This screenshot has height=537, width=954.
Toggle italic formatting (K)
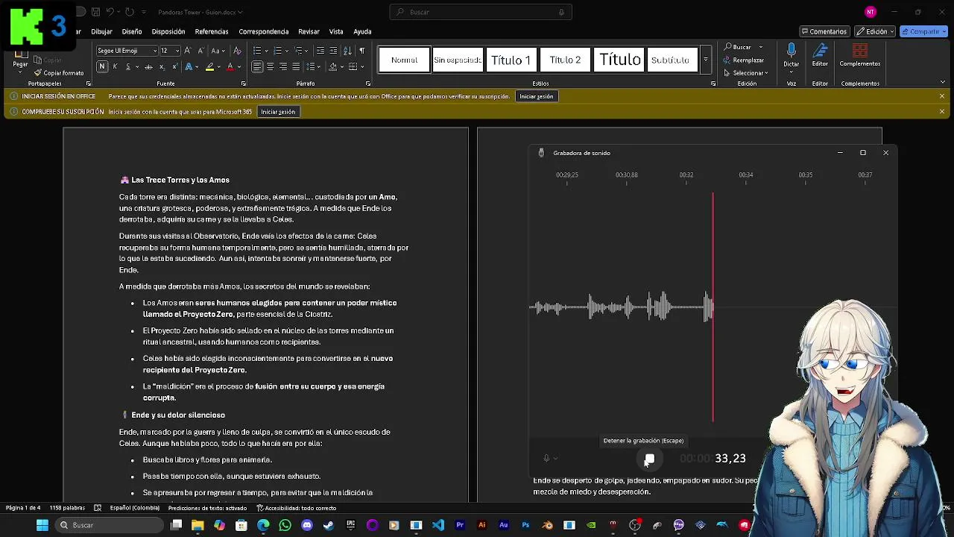pyautogui.click(x=115, y=66)
